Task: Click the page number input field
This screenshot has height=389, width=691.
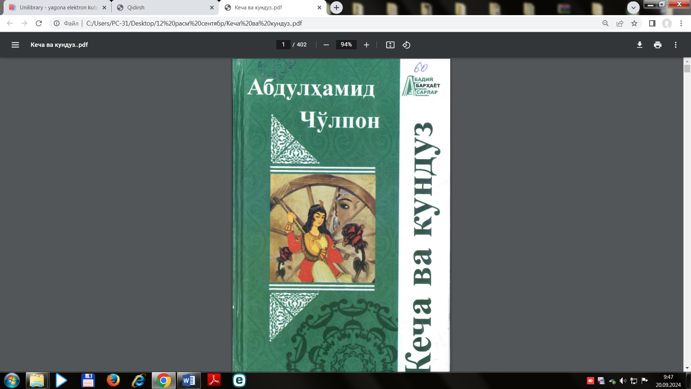Action: [283, 45]
